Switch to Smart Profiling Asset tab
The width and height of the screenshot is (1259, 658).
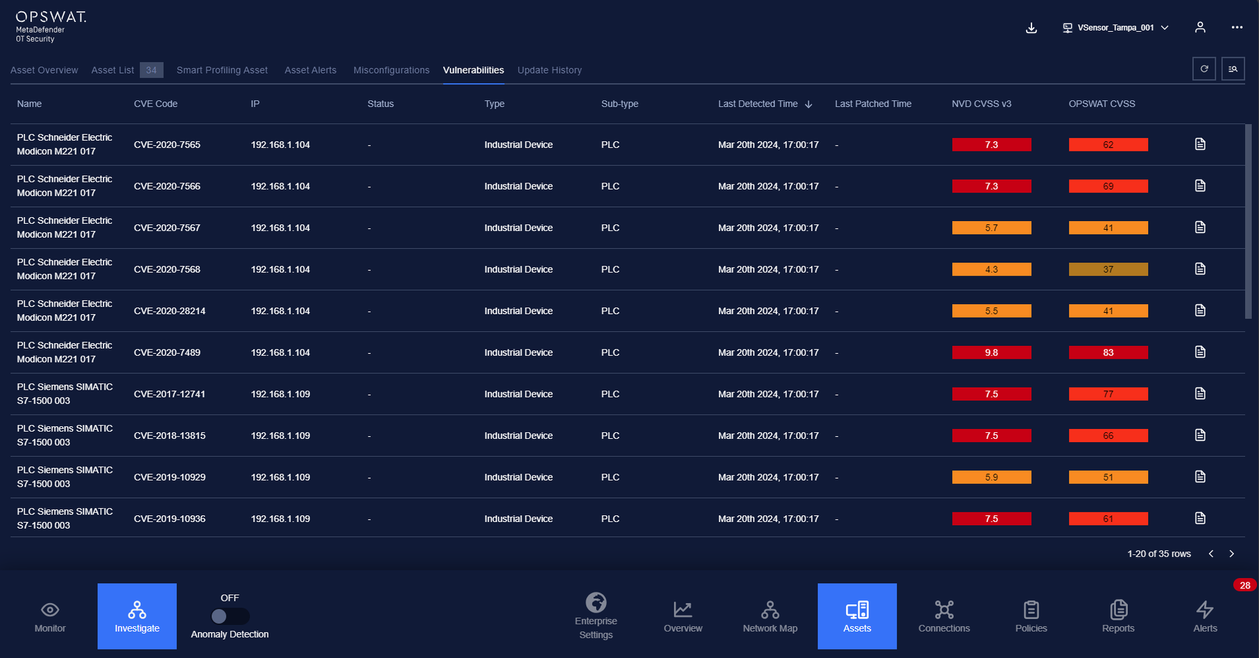click(x=222, y=70)
